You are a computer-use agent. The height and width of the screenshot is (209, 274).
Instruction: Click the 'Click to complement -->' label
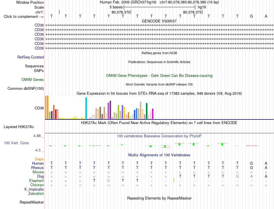click(24, 17)
